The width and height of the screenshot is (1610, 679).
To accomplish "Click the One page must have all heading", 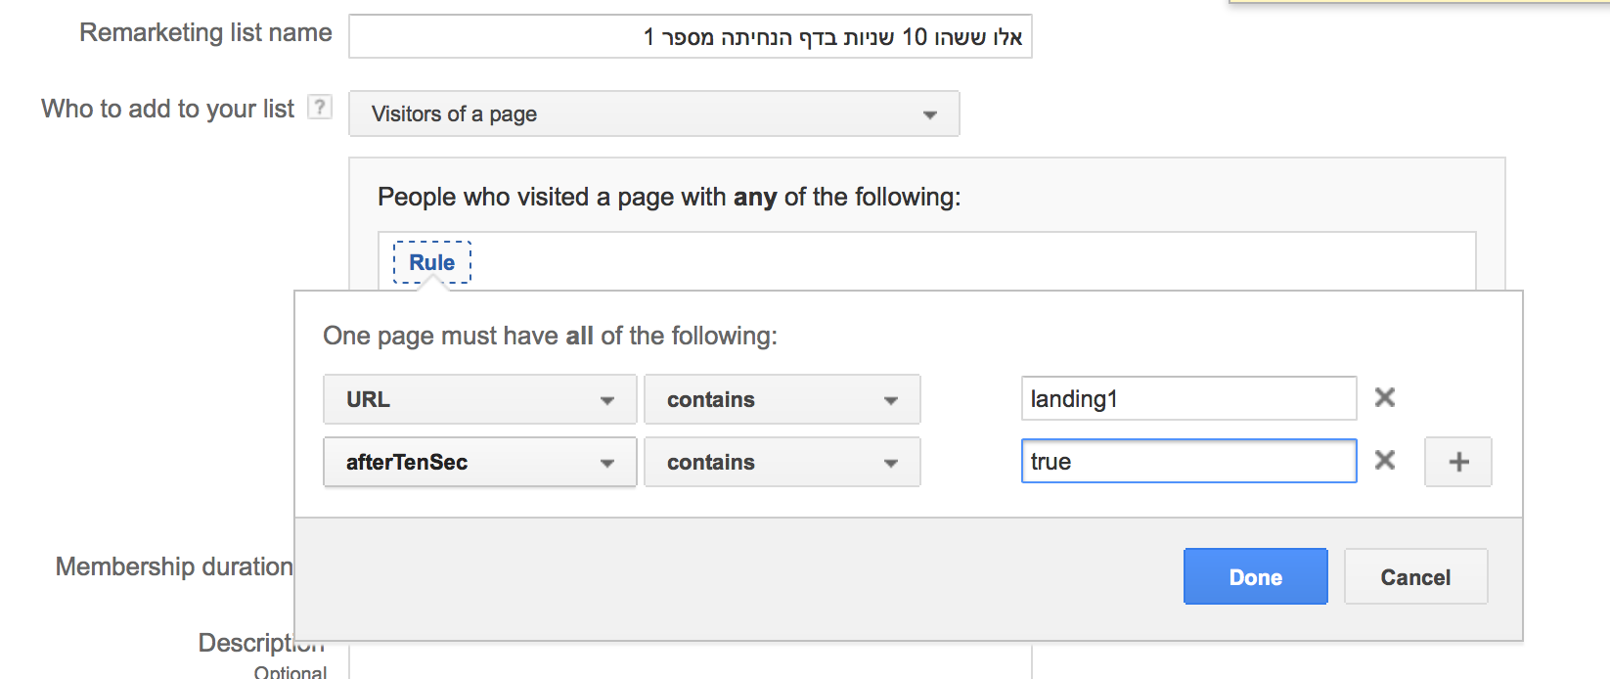I will (550, 336).
